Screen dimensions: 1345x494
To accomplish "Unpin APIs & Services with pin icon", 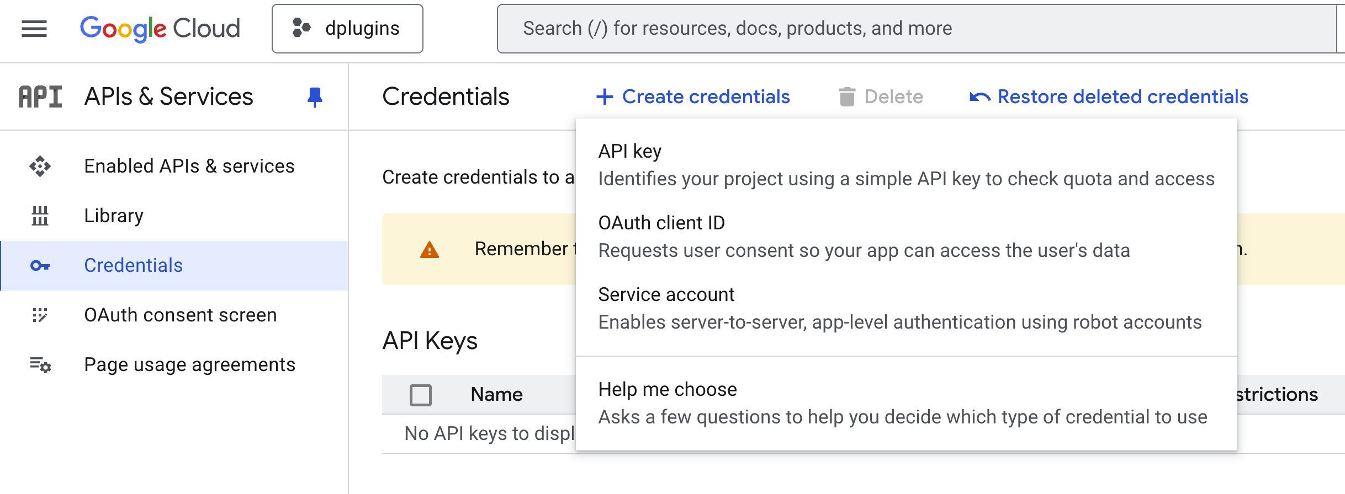I will coord(315,97).
